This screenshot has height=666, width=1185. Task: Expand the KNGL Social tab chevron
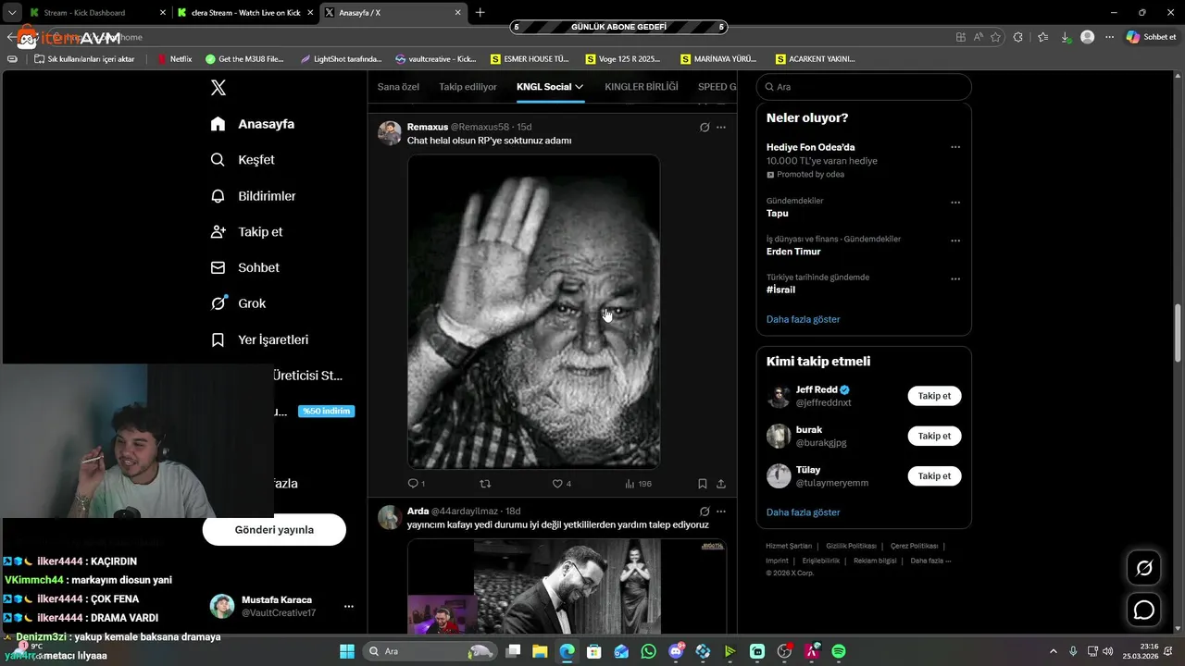[580, 87]
